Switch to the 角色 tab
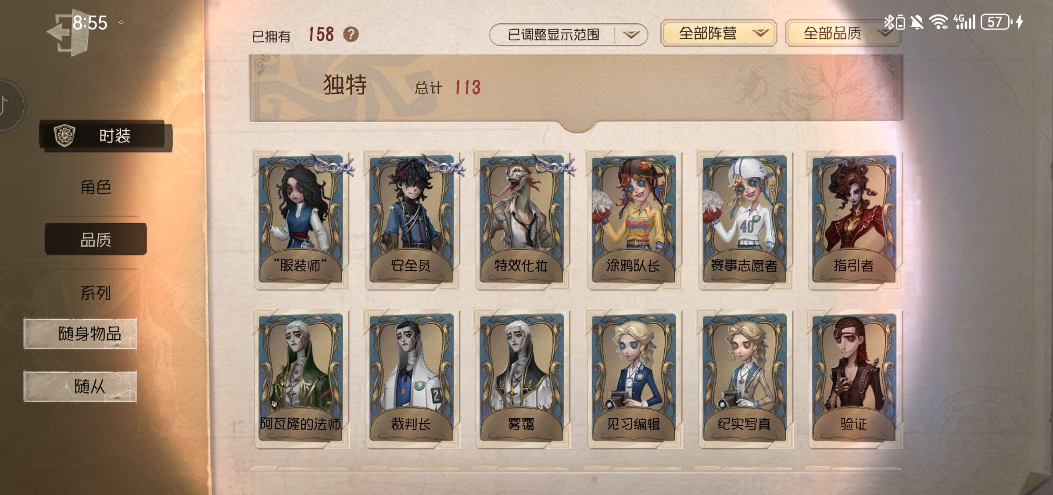1053x495 pixels. pos(96,187)
